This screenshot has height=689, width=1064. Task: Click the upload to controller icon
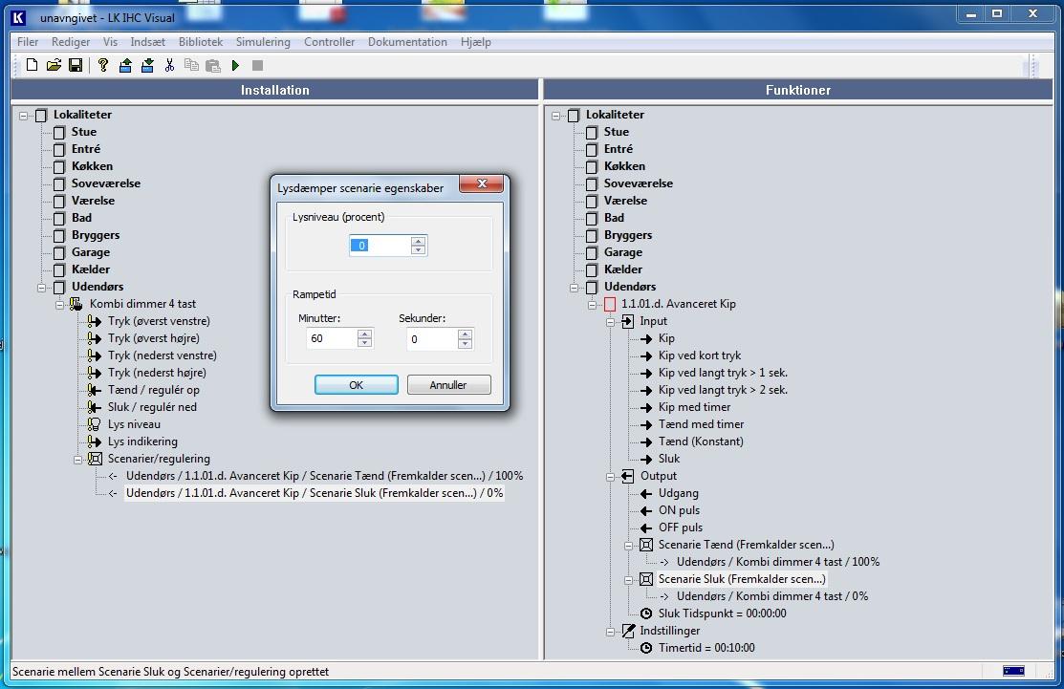click(x=125, y=65)
